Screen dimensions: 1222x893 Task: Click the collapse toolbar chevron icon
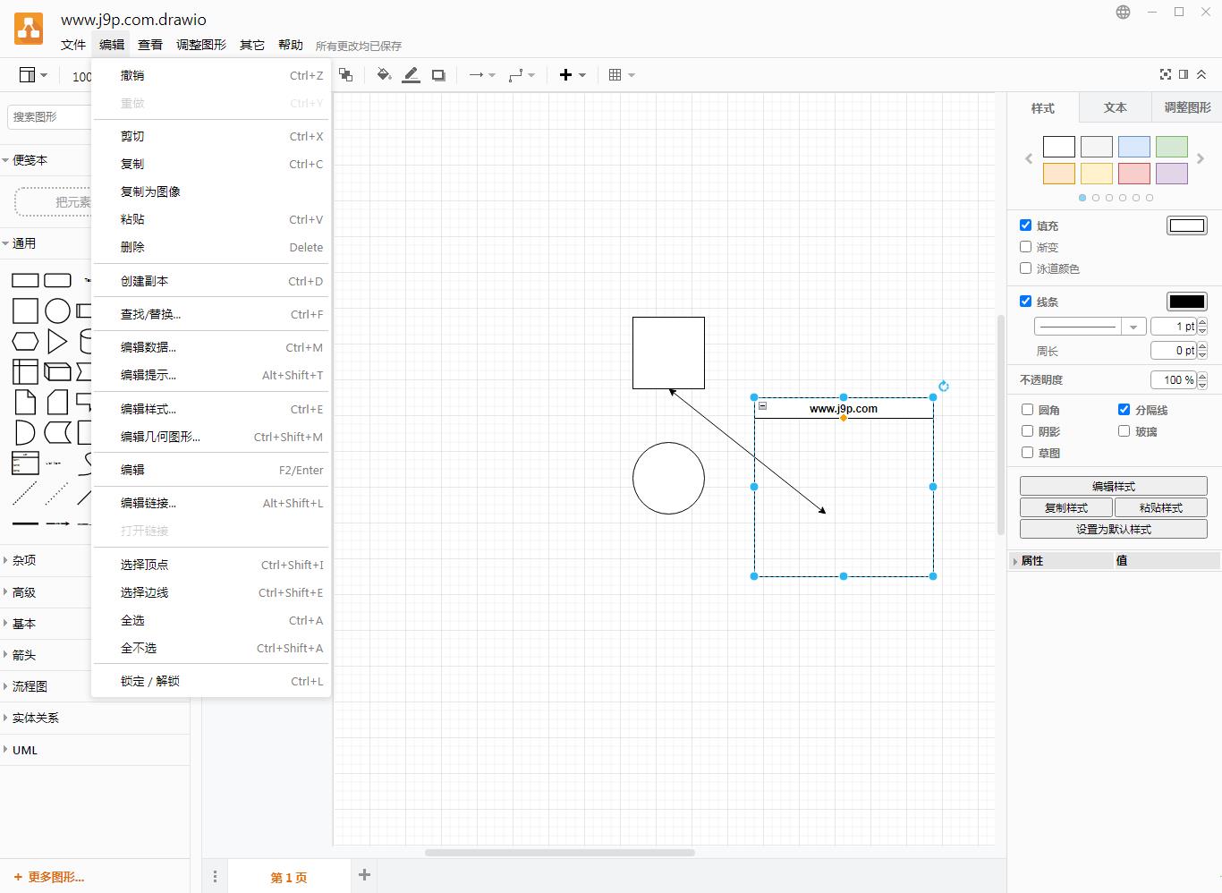(1201, 74)
